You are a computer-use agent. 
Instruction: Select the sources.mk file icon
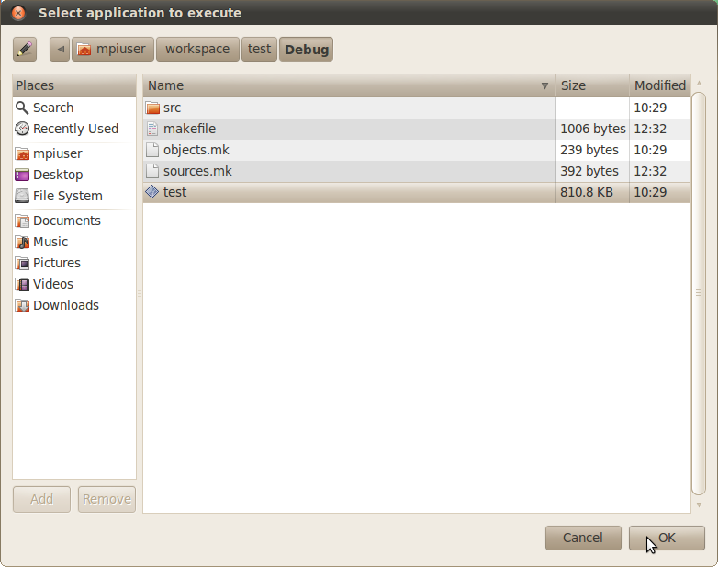pos(152,171)
